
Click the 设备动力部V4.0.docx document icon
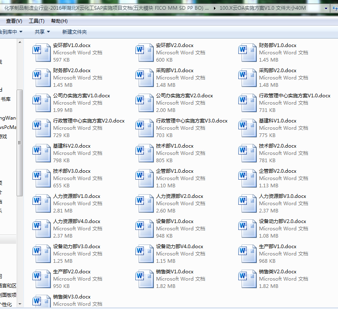point(145,254)
